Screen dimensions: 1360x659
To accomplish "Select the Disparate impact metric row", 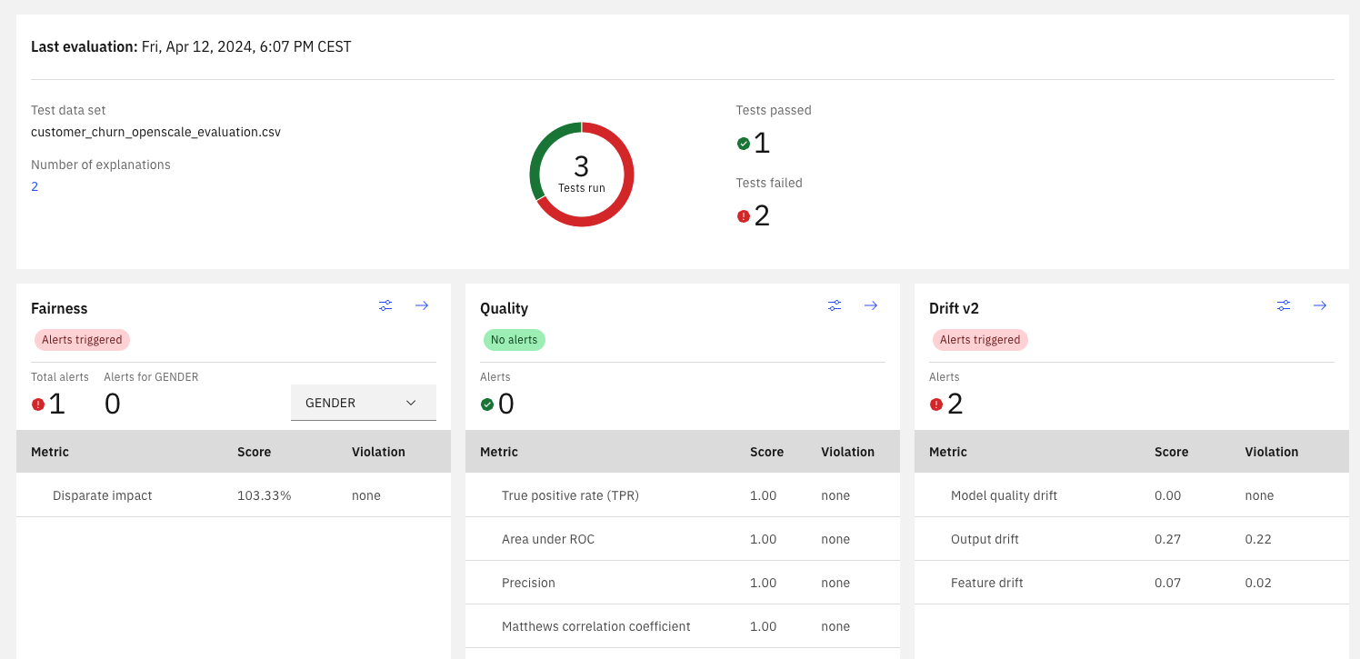I will pos(234,495).
